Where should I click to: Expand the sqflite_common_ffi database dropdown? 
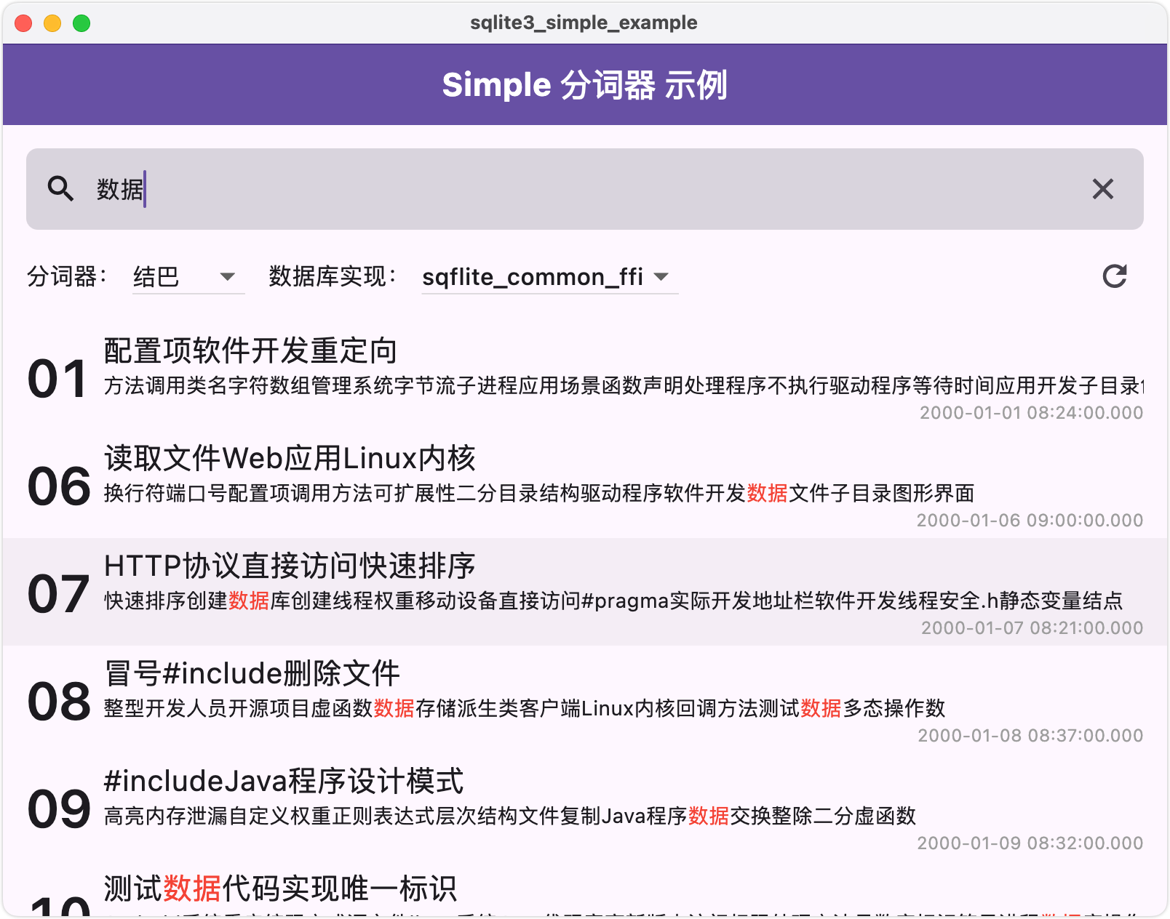point(549,277)
